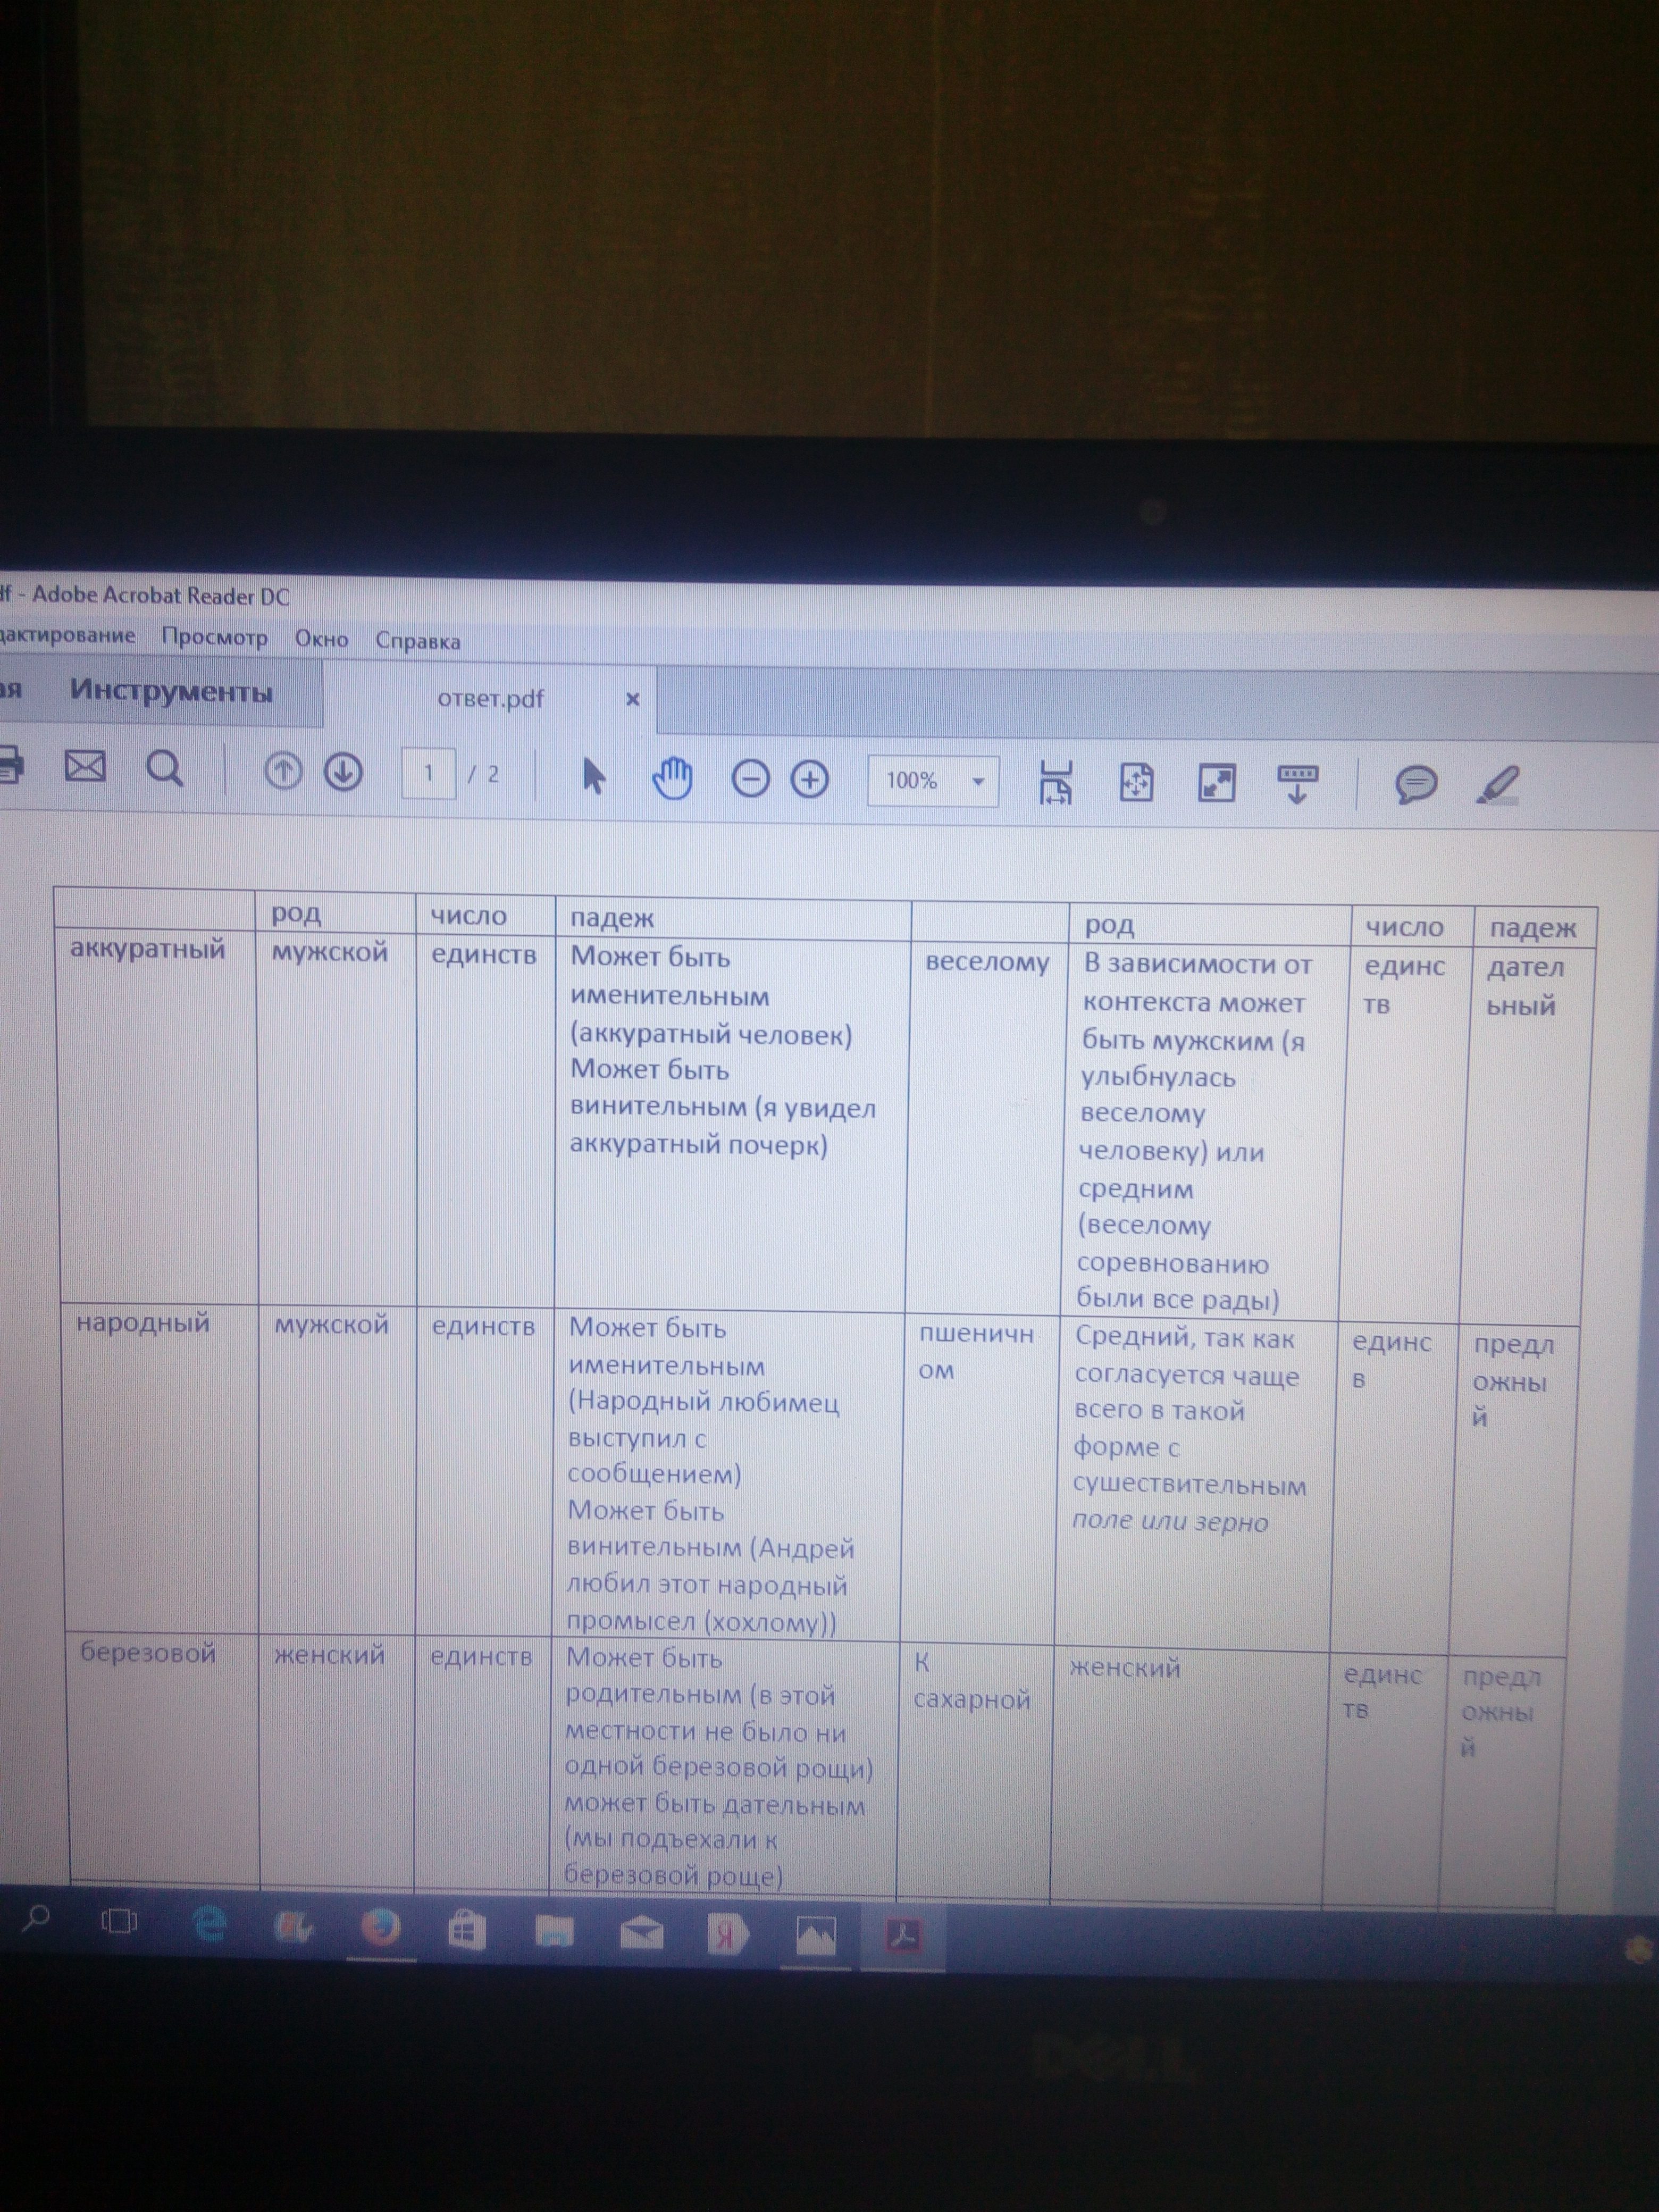Open Firefox from the taskbar
Image resolution: width=1659 pixels, height=2212 pixels.
(380, 1929)
